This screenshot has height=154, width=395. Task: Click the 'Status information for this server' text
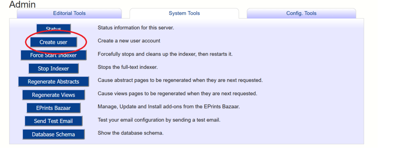click(x=136, y=28)
